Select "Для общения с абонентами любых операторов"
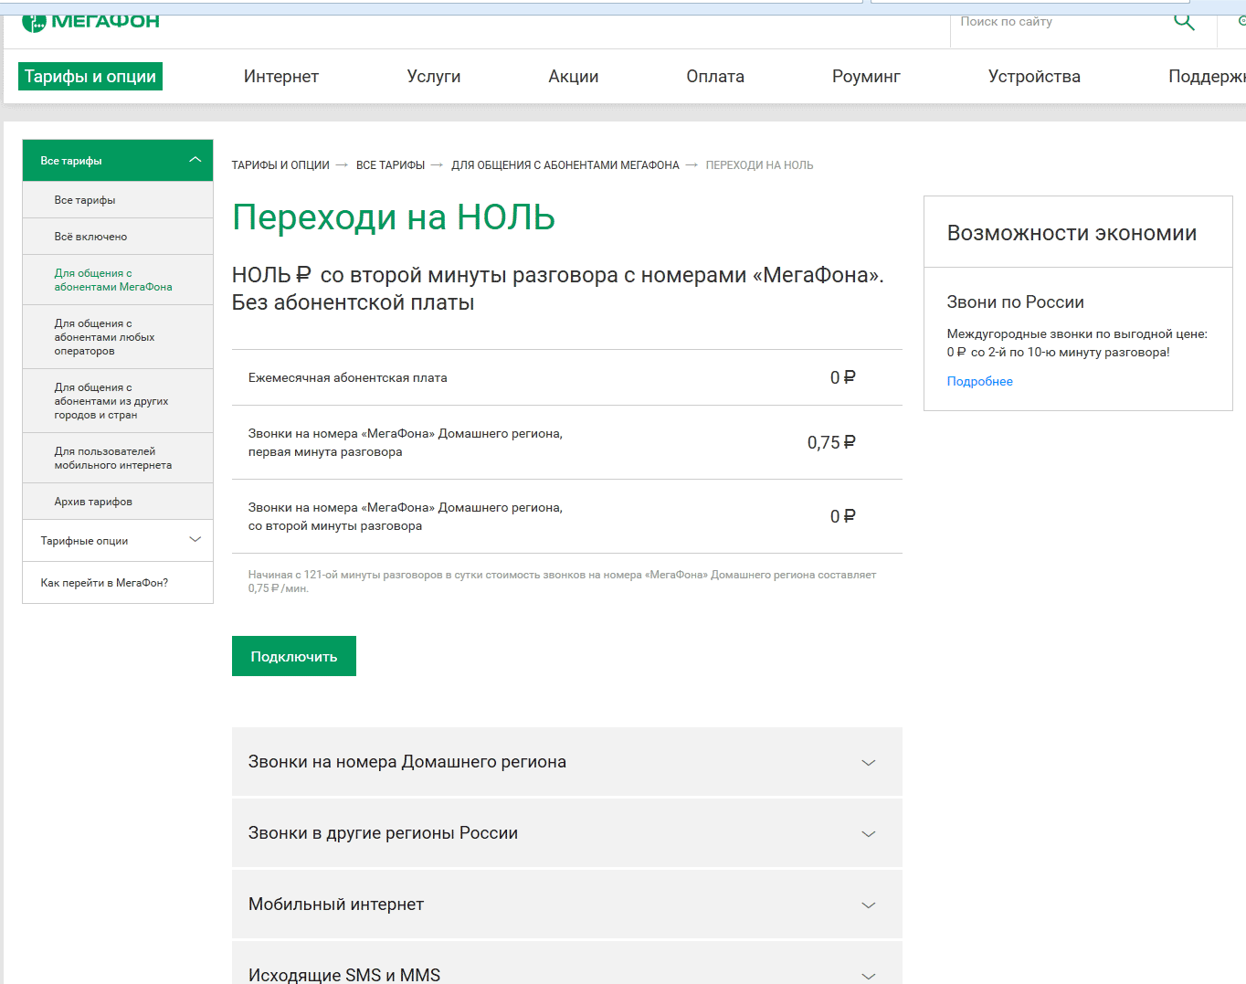Image resolution: width=1246 pixels, height=984 pixels. tap(118, 337)
